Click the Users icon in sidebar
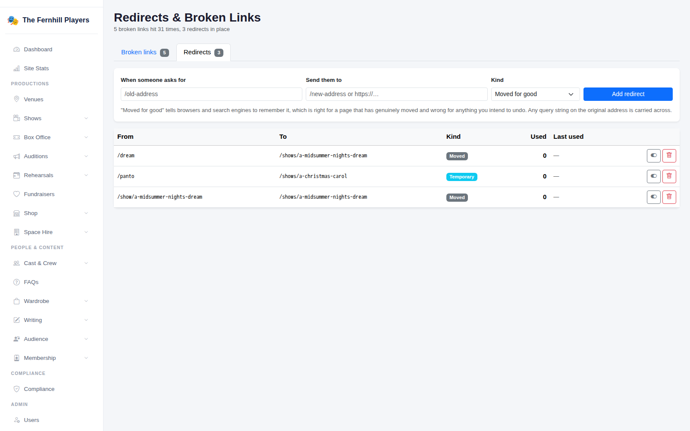The width and height of the screenshot is (690, 431). click(16, 420)
